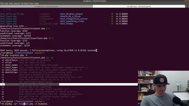Click the webcam video overlay

(163, 88)
